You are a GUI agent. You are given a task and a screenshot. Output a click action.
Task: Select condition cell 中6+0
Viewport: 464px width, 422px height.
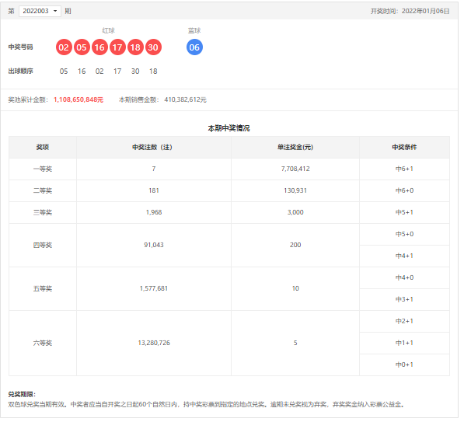[404, 190]
